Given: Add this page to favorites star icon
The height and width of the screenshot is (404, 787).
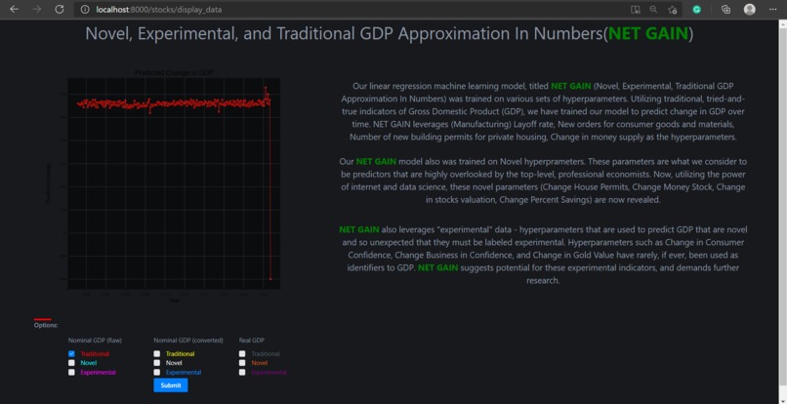Looking at the screenshot, I should point(673,10).
